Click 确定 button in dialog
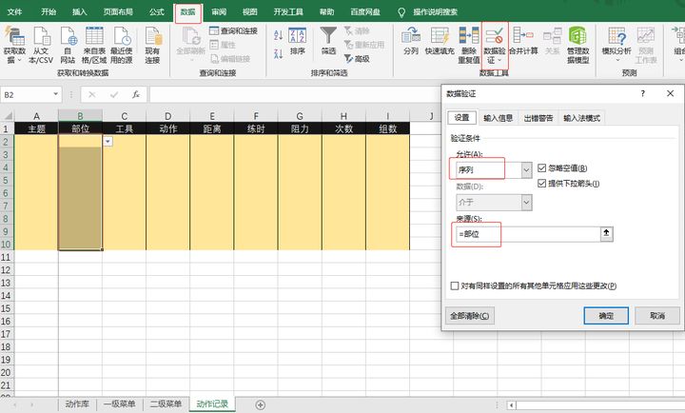This screenshot has width=685, height=413. (x=606, y=316)
